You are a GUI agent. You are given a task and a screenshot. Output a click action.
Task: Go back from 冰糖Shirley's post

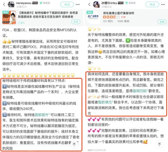pos(90,4)
